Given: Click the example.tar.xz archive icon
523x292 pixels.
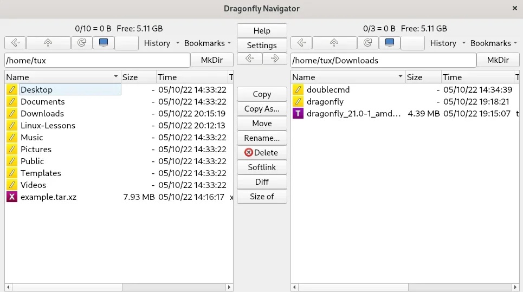Looking at the screenshot, I should pyautogui.click(x=12, y=197).
